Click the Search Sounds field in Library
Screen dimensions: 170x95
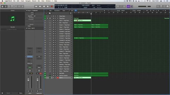coord(12,29)
